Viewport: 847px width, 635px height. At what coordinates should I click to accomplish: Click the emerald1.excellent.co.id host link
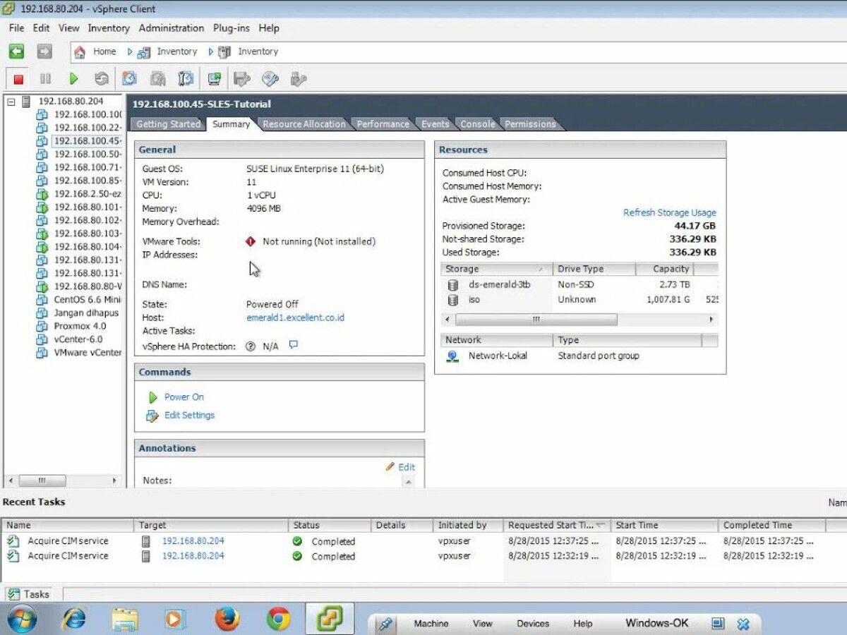[x=295, y=318]
